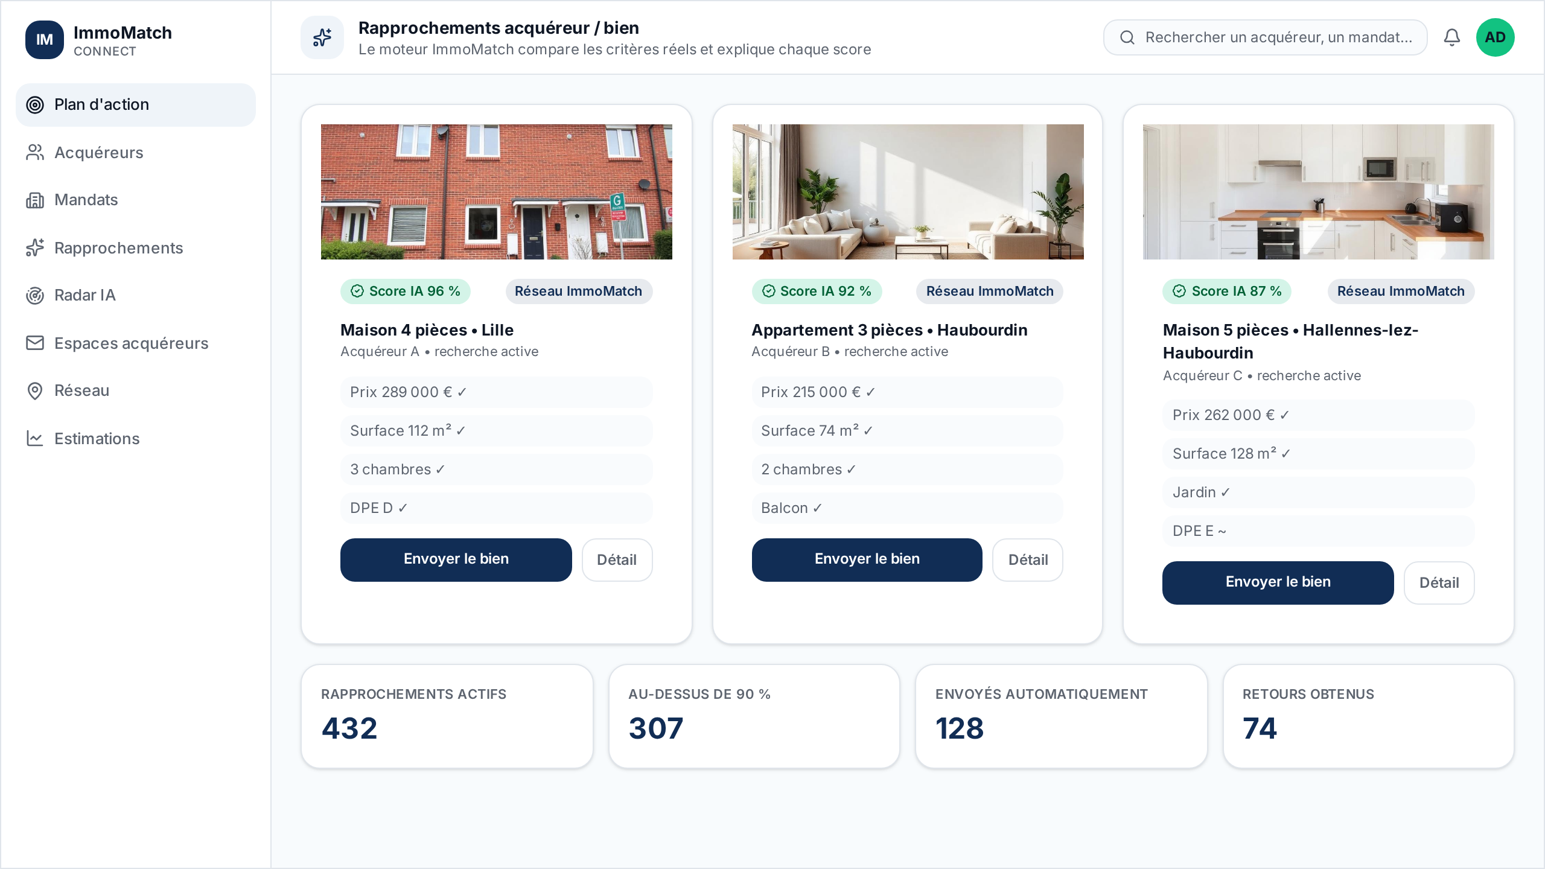Click criterion 'DPE E ~'

click(1319, 531)
